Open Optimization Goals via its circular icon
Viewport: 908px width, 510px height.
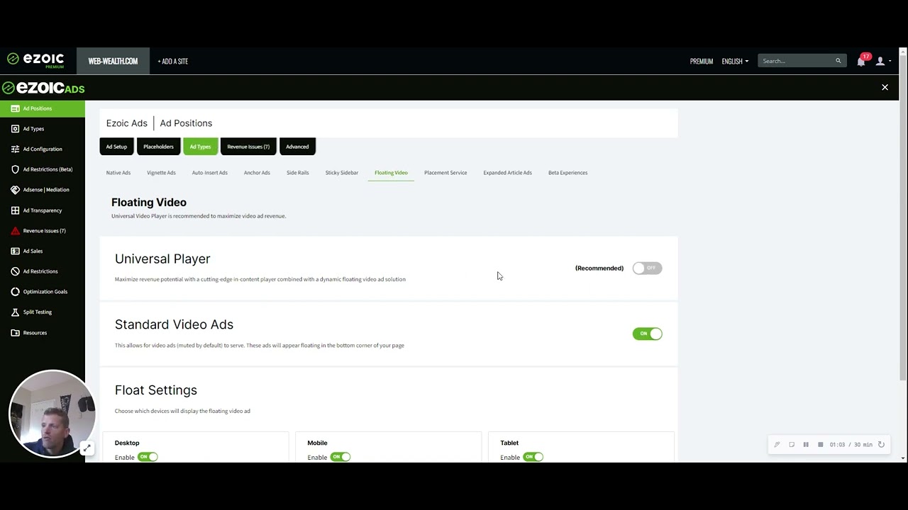click(x=15, y=291)
